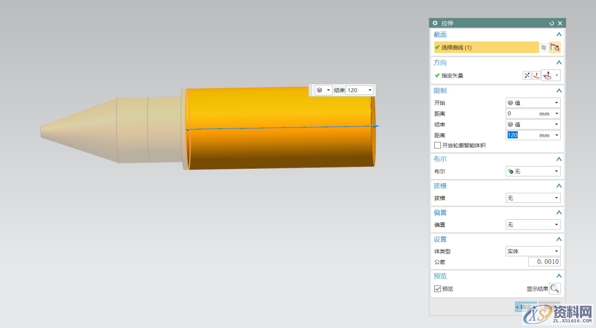Click the sketch section icon in 截面
The image size is (596, 328).
pyautogui.click(x=544, y=47)
